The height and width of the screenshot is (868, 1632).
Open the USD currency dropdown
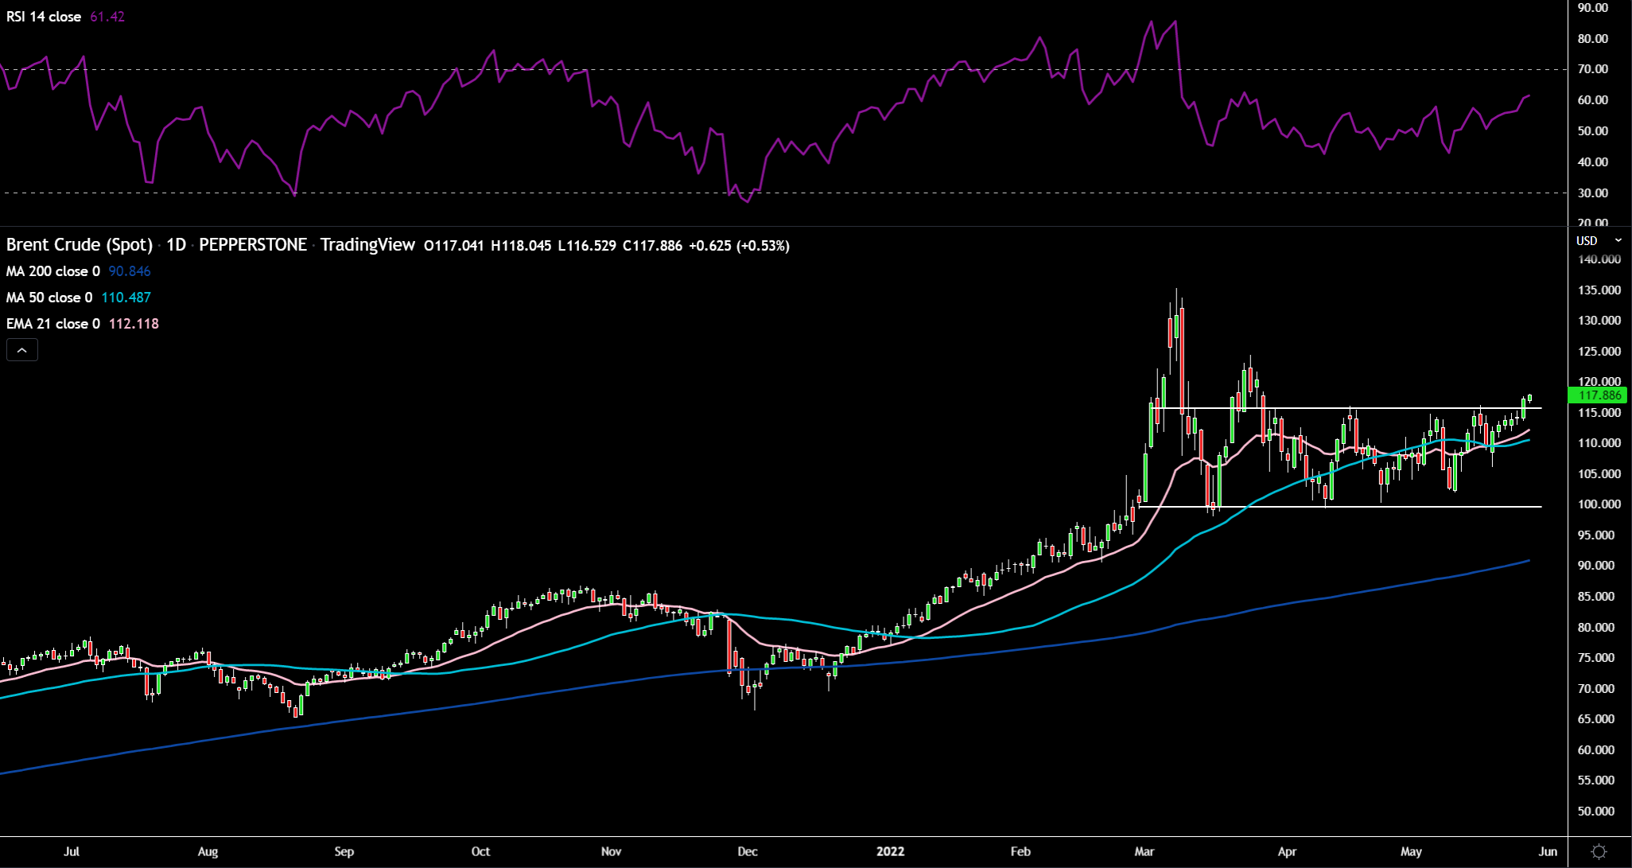1599,240
